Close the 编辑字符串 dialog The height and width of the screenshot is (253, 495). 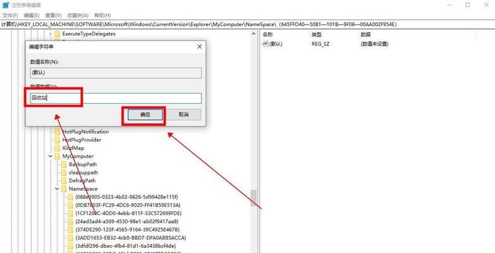point(199,47)
